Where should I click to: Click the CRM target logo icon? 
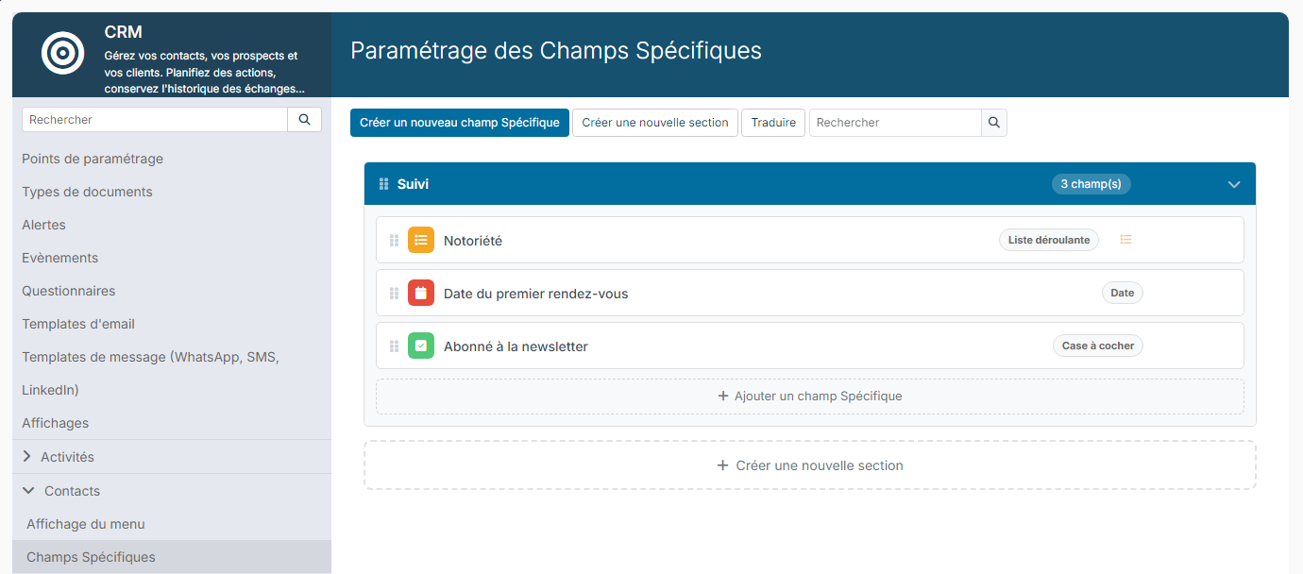pyautogui.click(x=63, y=53)
